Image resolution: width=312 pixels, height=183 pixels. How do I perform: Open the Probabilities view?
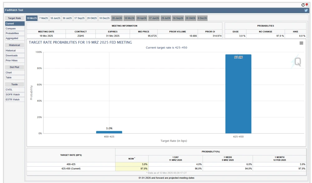pyautogui.click(x=14, y=33)
